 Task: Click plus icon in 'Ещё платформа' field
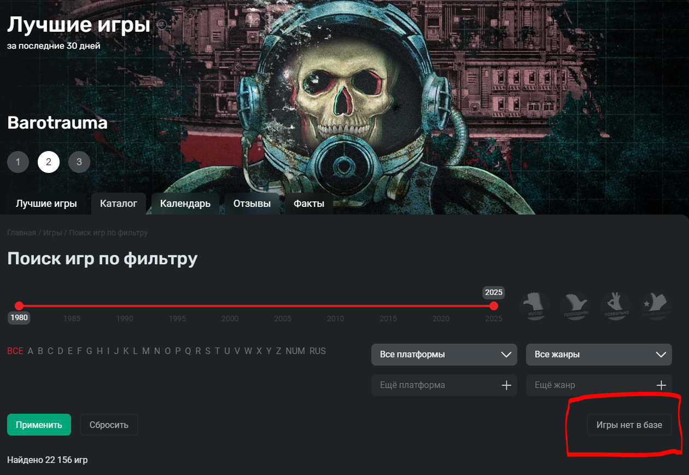[x=506, y=385]
